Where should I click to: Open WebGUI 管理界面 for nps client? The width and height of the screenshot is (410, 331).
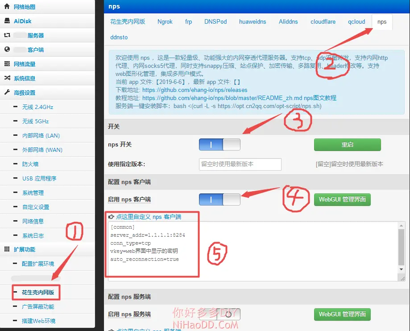(342, 200)
